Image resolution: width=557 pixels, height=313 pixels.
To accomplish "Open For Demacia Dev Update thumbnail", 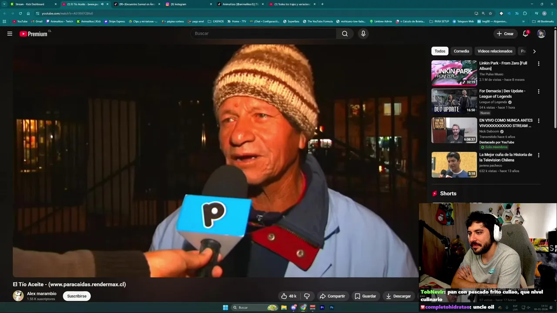I will coord(454,101).
